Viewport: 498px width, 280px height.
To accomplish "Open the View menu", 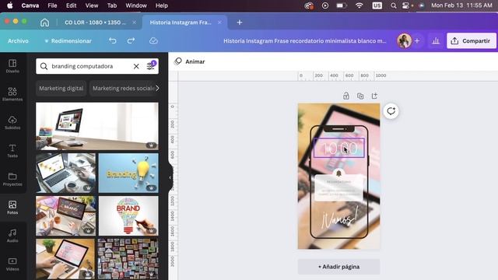I will [92, 5].
